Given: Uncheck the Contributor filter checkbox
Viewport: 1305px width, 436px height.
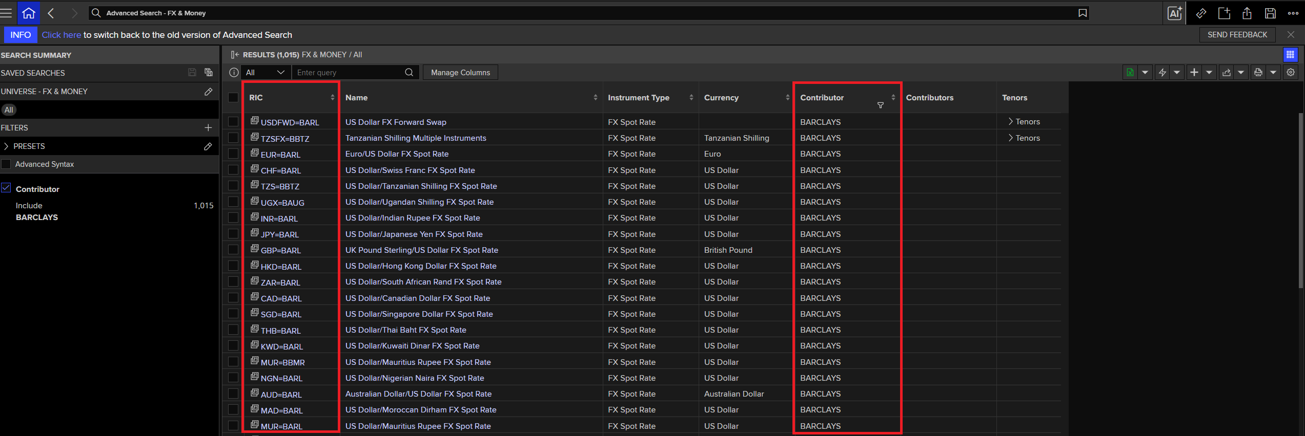Looking at the screenshot, I should [x=6, y=188].
